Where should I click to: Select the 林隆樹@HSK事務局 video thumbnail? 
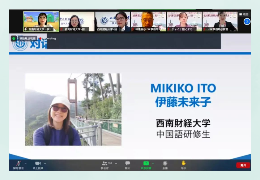pos(148,21)
